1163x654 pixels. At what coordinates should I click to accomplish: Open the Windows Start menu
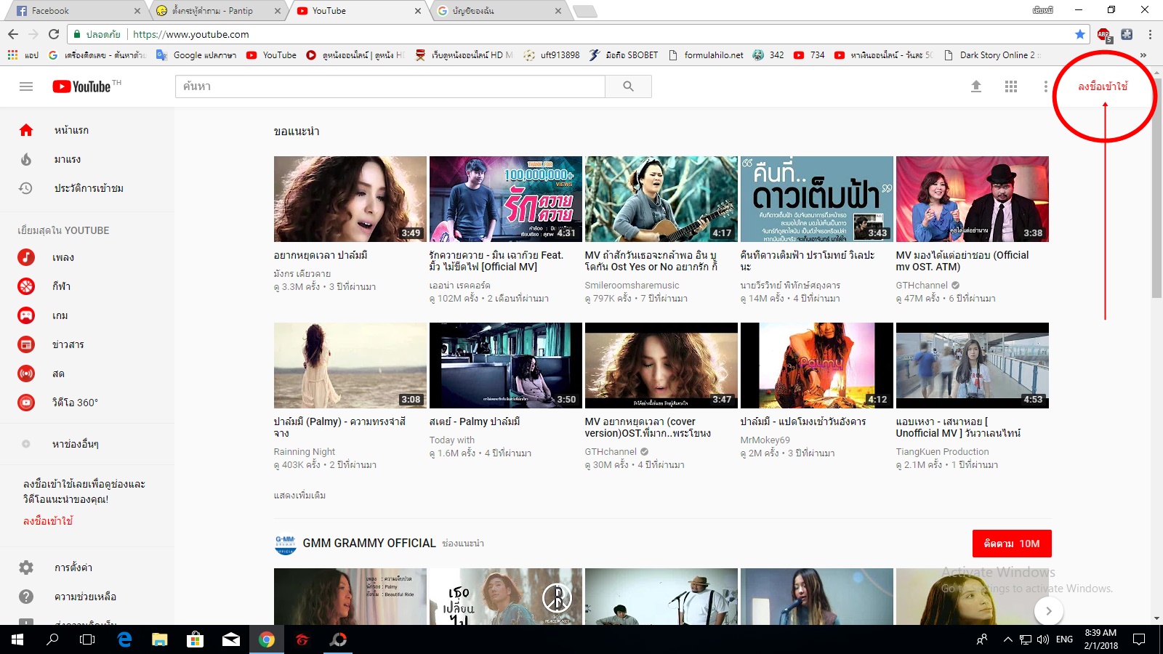click(17, 639)
